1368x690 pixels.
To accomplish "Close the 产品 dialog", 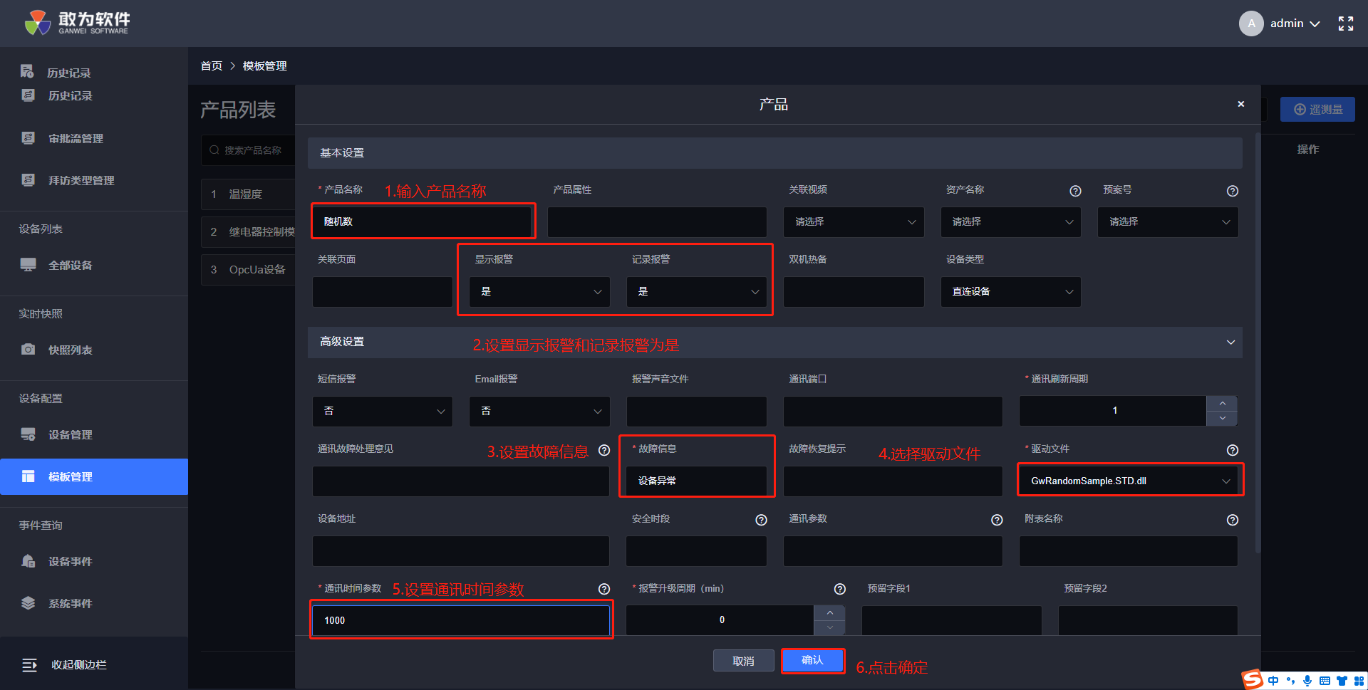I will [1240, 104].
